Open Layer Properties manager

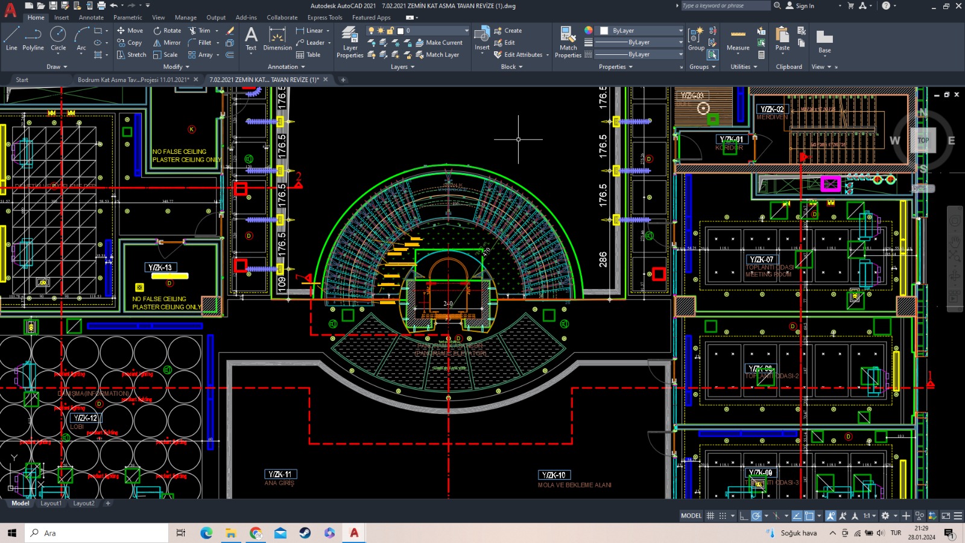350,42
